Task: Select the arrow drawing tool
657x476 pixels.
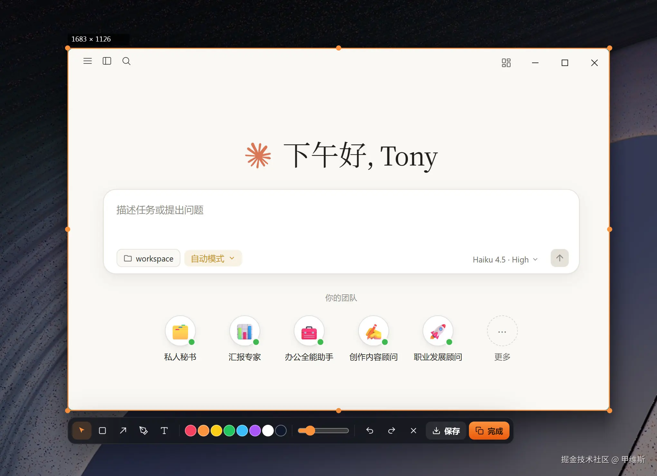Action: [x=123, y=431]
